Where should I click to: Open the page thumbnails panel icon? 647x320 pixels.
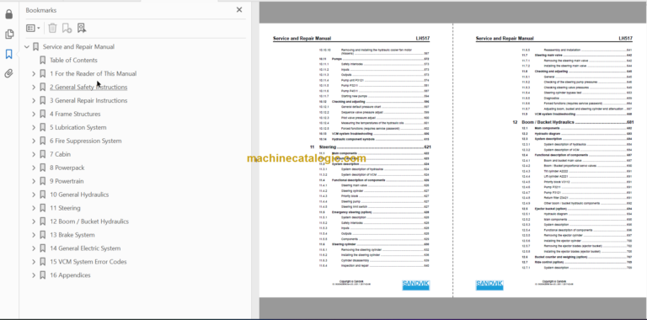(x=8, y=35)
